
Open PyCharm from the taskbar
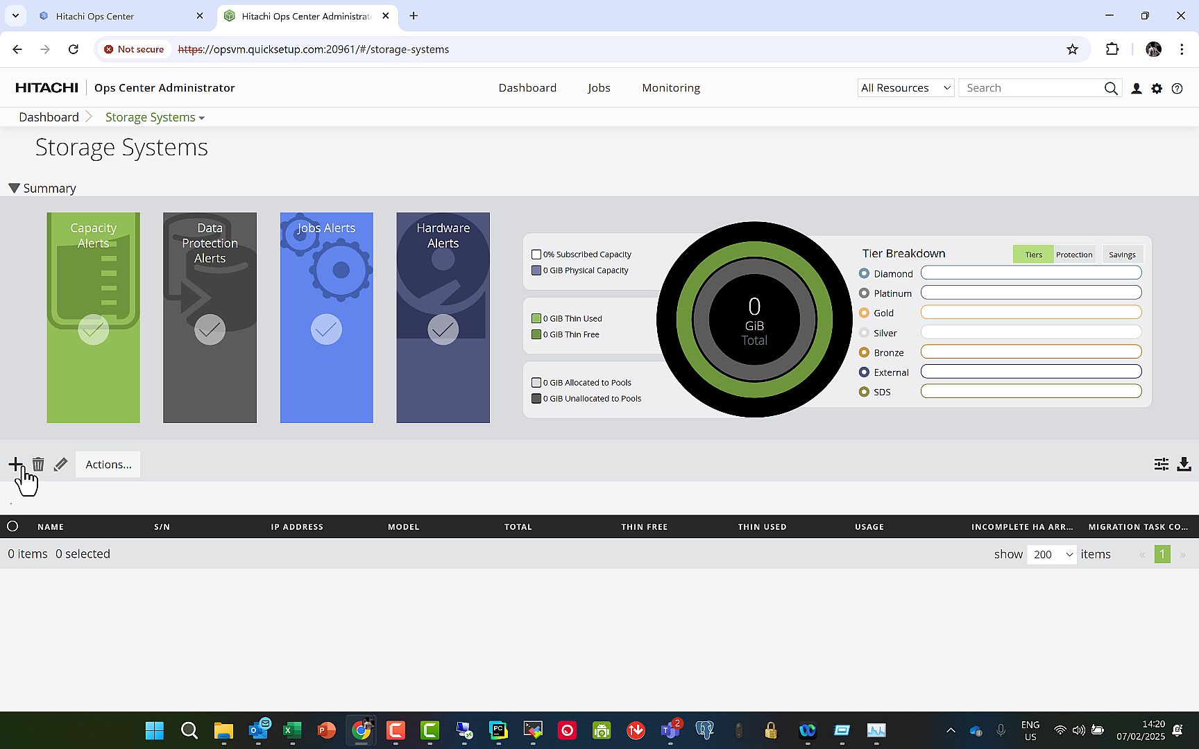pyautogui.click(x=498, y=730)
